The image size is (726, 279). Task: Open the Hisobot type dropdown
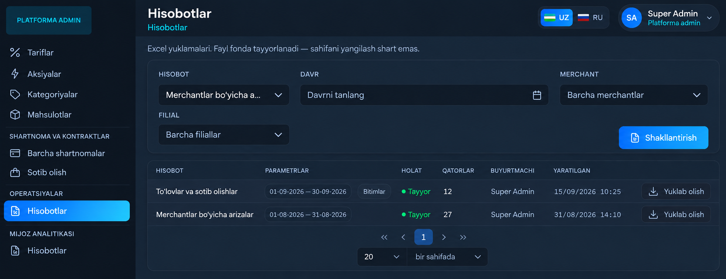point(224,95)
